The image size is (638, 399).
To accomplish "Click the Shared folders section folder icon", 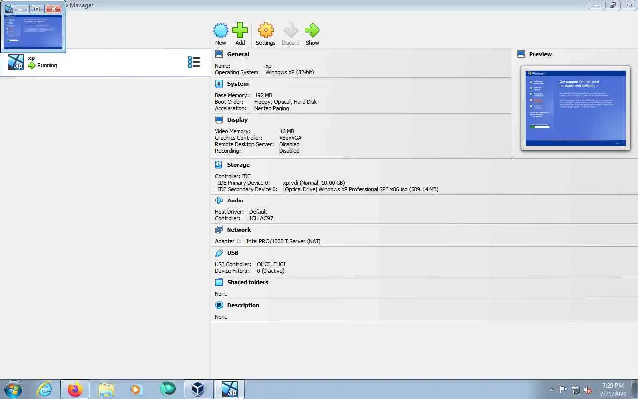I will coord(219,282).
